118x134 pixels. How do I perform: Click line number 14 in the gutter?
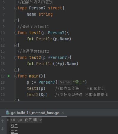pyautogui.click(x=3, y=58)
